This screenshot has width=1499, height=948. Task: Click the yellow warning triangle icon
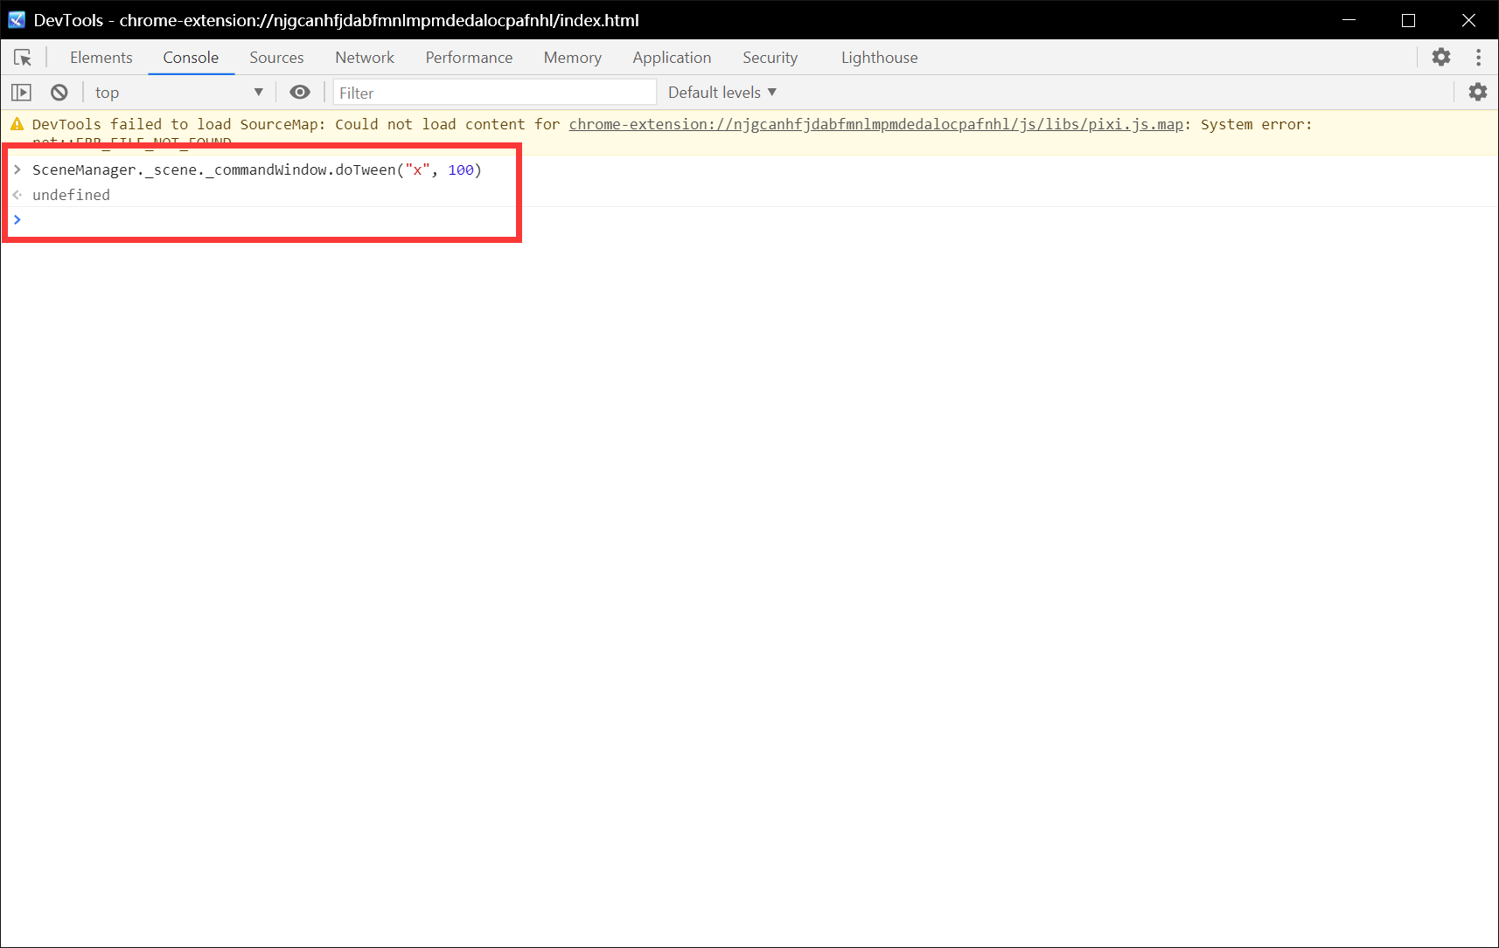(x=17, y=125)
